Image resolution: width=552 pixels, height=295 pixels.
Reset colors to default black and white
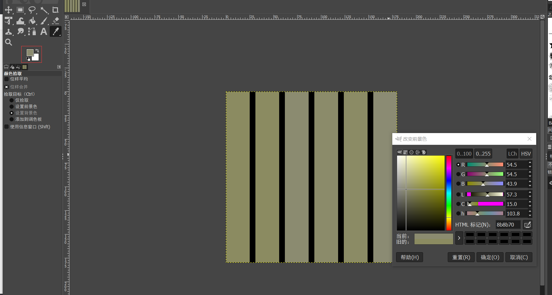pos(28,59)
